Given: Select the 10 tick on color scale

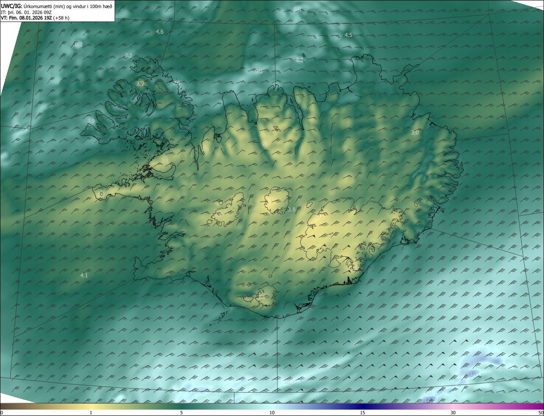Looking at the screenshot, I should click(x=272, y=413).
